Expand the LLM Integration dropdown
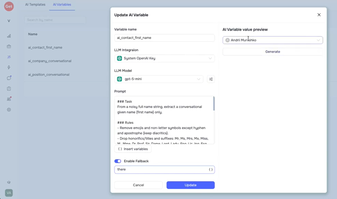337x199 pixels. click(164, 58)
